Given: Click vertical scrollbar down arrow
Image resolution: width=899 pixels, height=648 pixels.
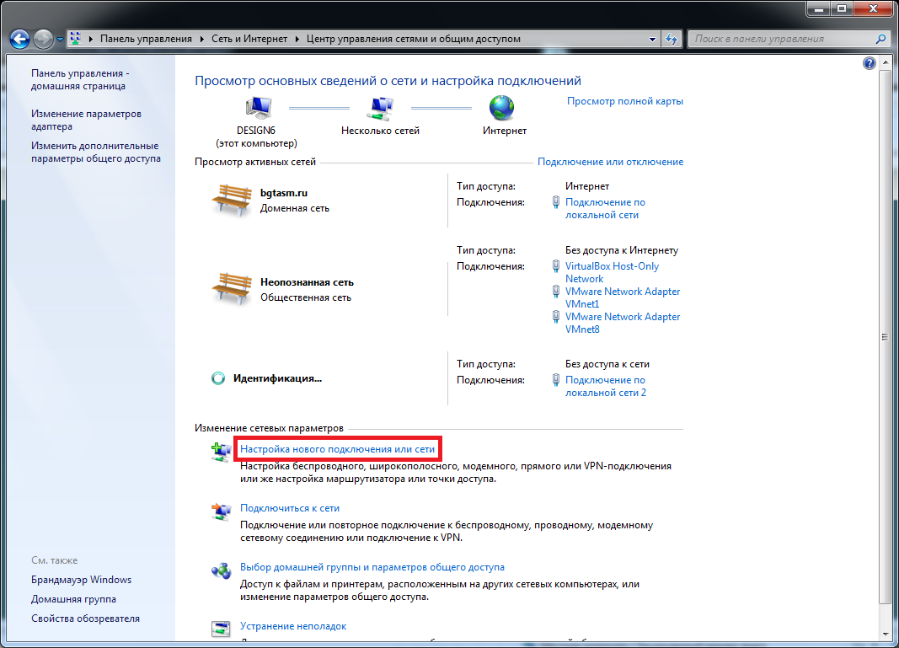Looking at the screenshot, I should point(886,635).
